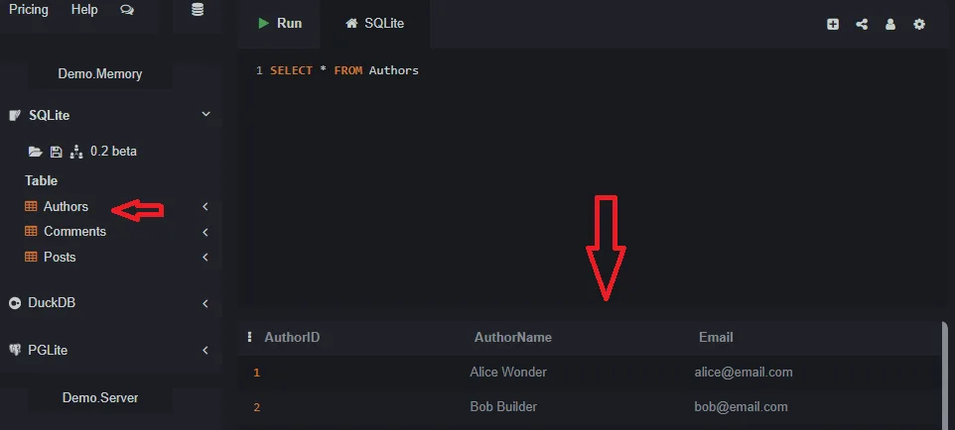The width and height of the screenshot is (955, 430).
Task: Click the database stack icon
Action: (x=198, y=10)
